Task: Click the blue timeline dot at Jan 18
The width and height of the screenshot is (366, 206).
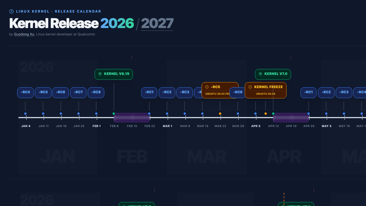Action: pyautogui.click(x=61, y=114)
